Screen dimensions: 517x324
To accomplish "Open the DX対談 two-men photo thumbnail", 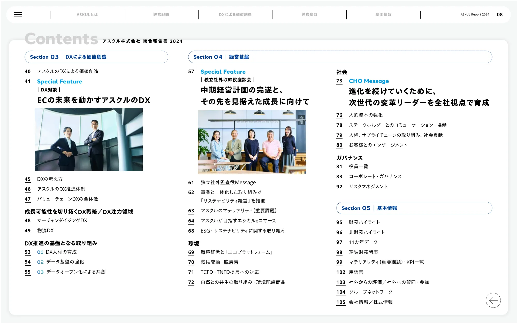I will 89,140.
